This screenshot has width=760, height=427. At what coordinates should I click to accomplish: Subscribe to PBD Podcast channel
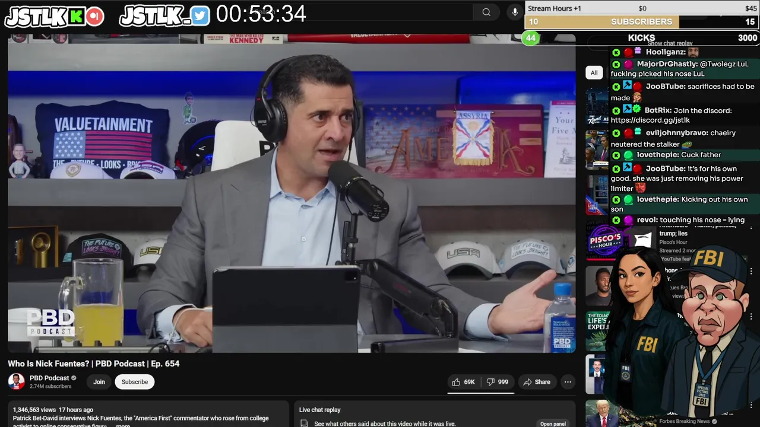coord(135,382)
